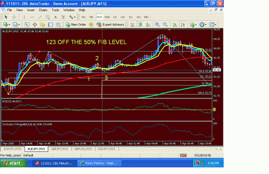Switch to the GBPUSD,M15 chart tab

[x=83, y=149]
